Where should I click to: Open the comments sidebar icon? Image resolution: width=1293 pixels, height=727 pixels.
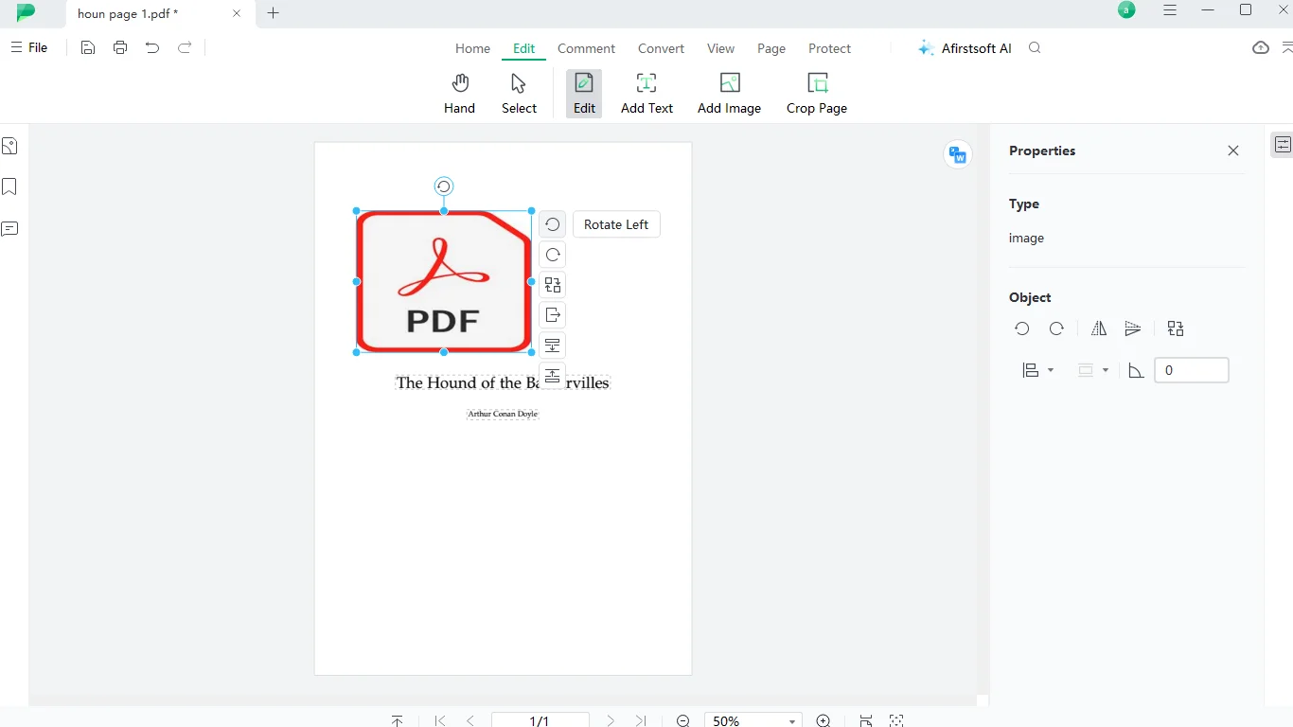pyautogui.click(x=9, y=229)
